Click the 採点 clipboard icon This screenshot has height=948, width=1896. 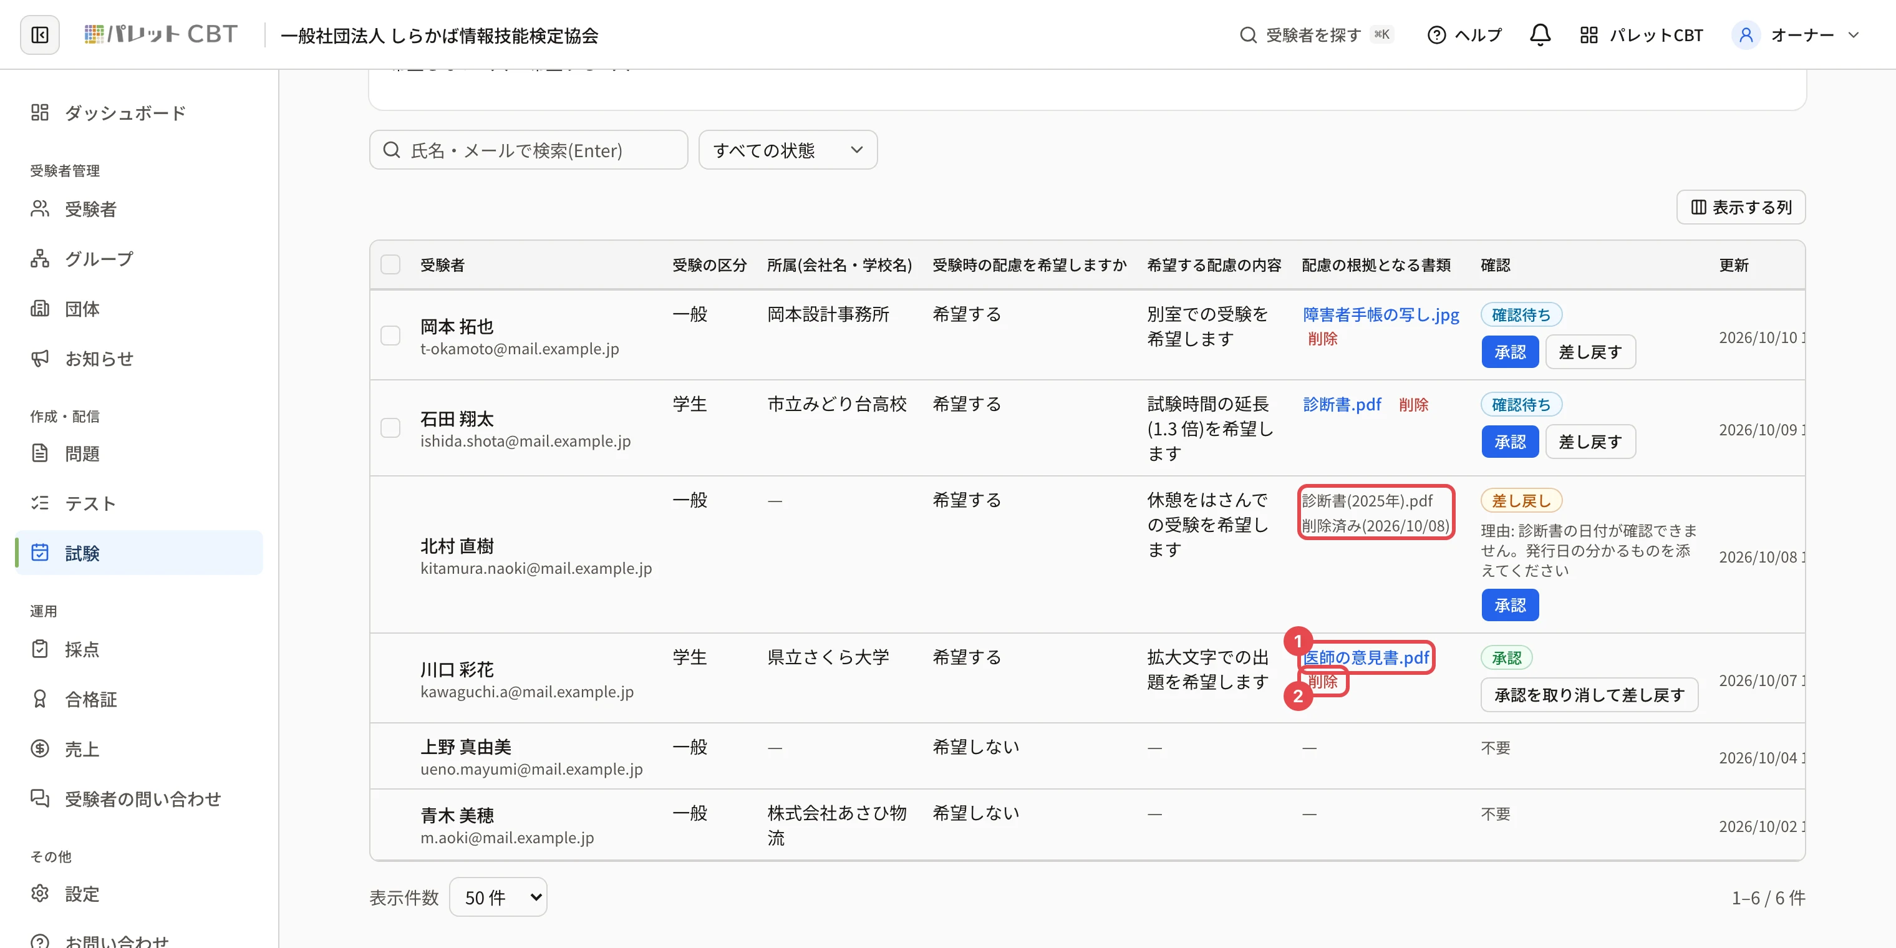[40, 649]
